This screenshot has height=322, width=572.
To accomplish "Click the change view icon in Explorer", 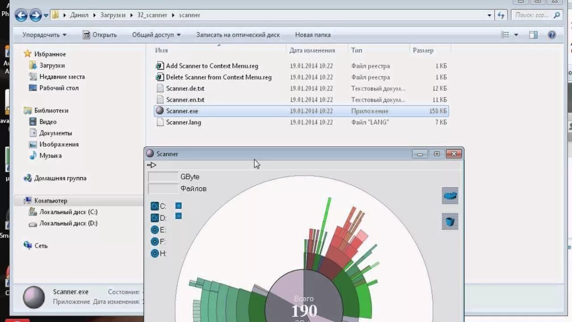I will click(x=505, y=35).
